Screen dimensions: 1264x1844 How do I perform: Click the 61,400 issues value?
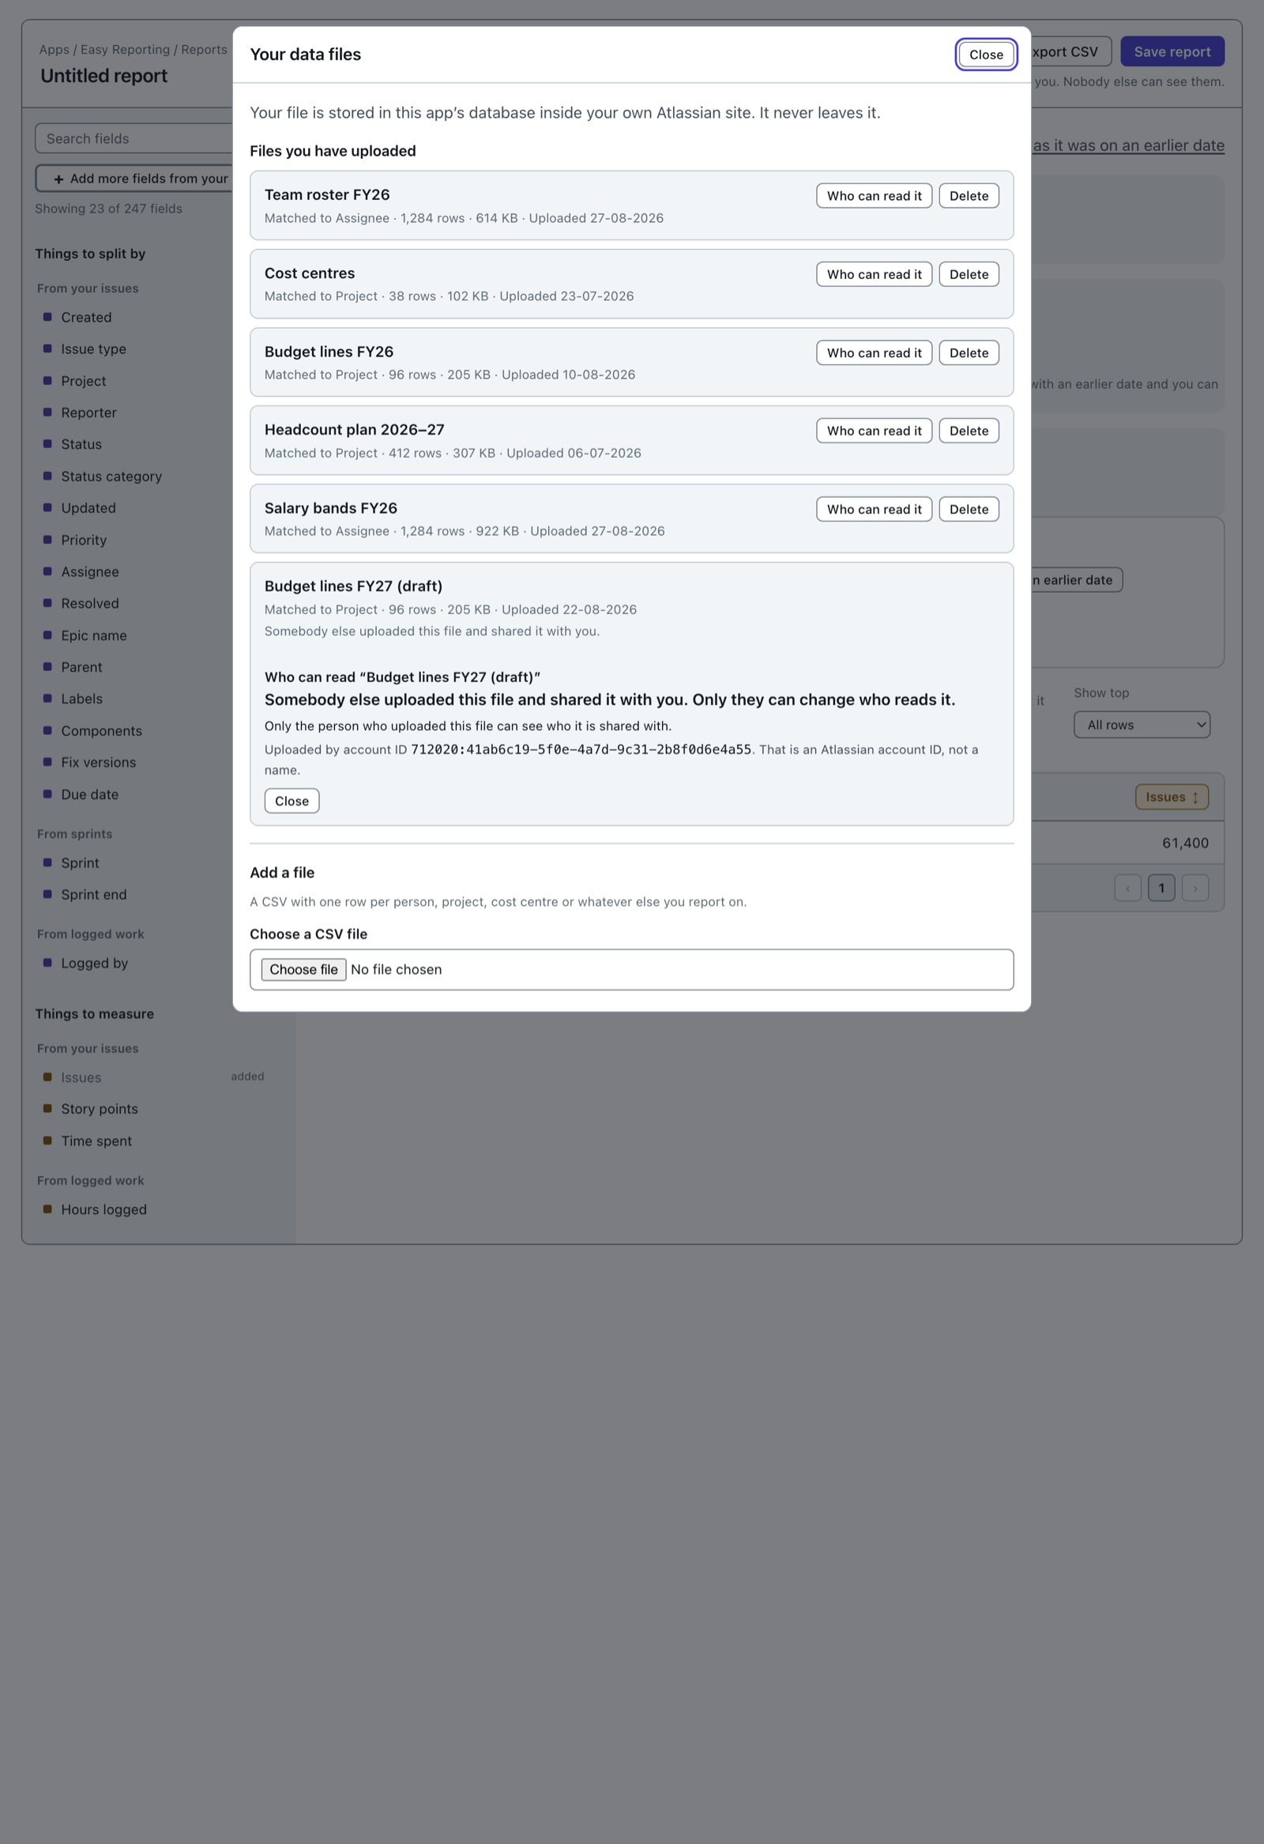pyautogui.click(x=1185, y=843)
